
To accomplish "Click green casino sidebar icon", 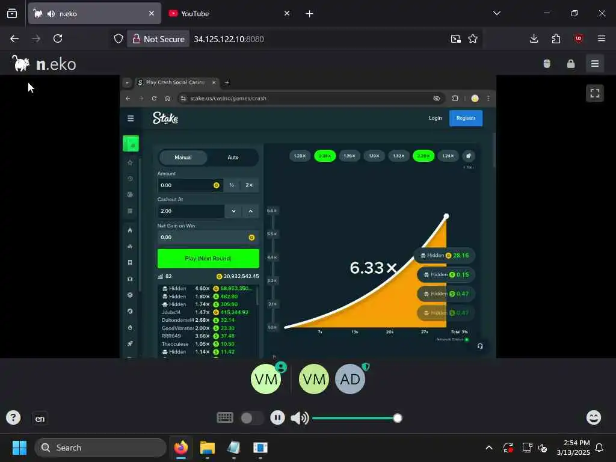I will pyautogui.click(x=131, y=143).
